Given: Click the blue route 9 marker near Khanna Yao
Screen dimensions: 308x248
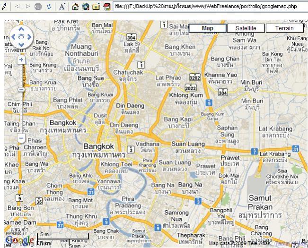Looking at the screenshot, I should [209, 103].
